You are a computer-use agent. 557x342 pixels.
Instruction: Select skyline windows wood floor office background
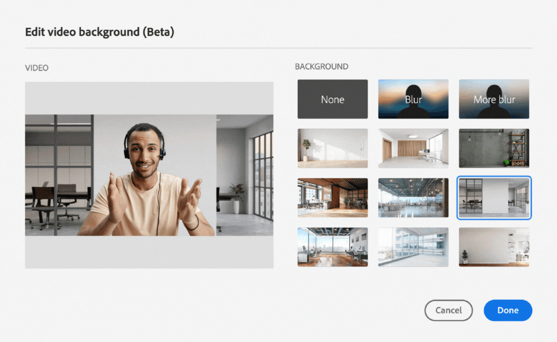[x=333, y=247]
